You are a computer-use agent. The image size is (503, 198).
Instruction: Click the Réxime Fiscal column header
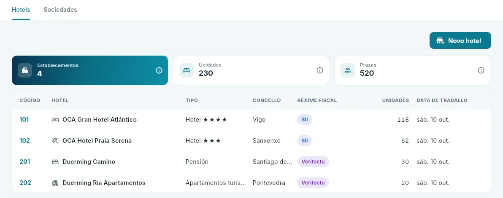click(317, 101)
